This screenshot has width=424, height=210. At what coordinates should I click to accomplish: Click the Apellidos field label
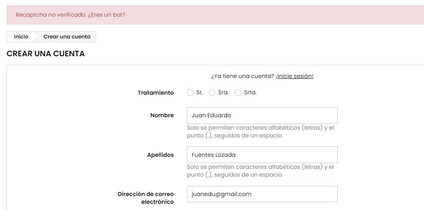tap(161, 155)
